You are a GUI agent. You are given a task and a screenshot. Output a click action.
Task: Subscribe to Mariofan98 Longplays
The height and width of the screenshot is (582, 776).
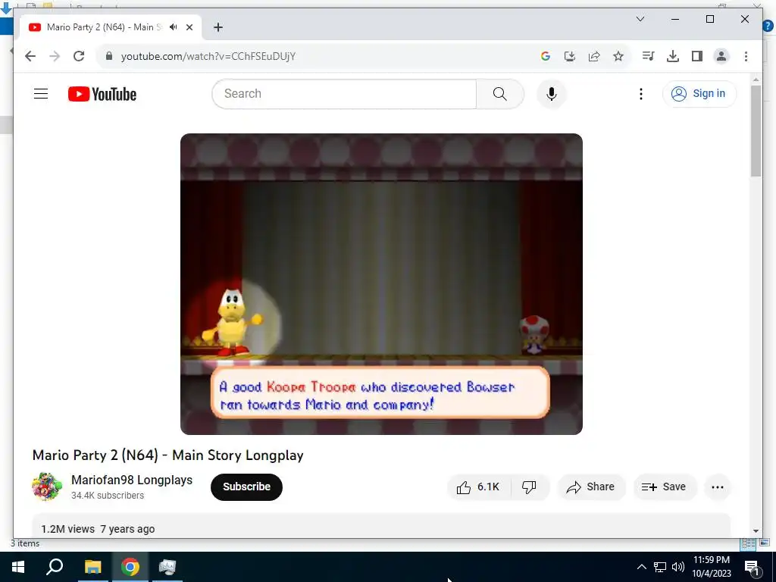pos(246,487)
